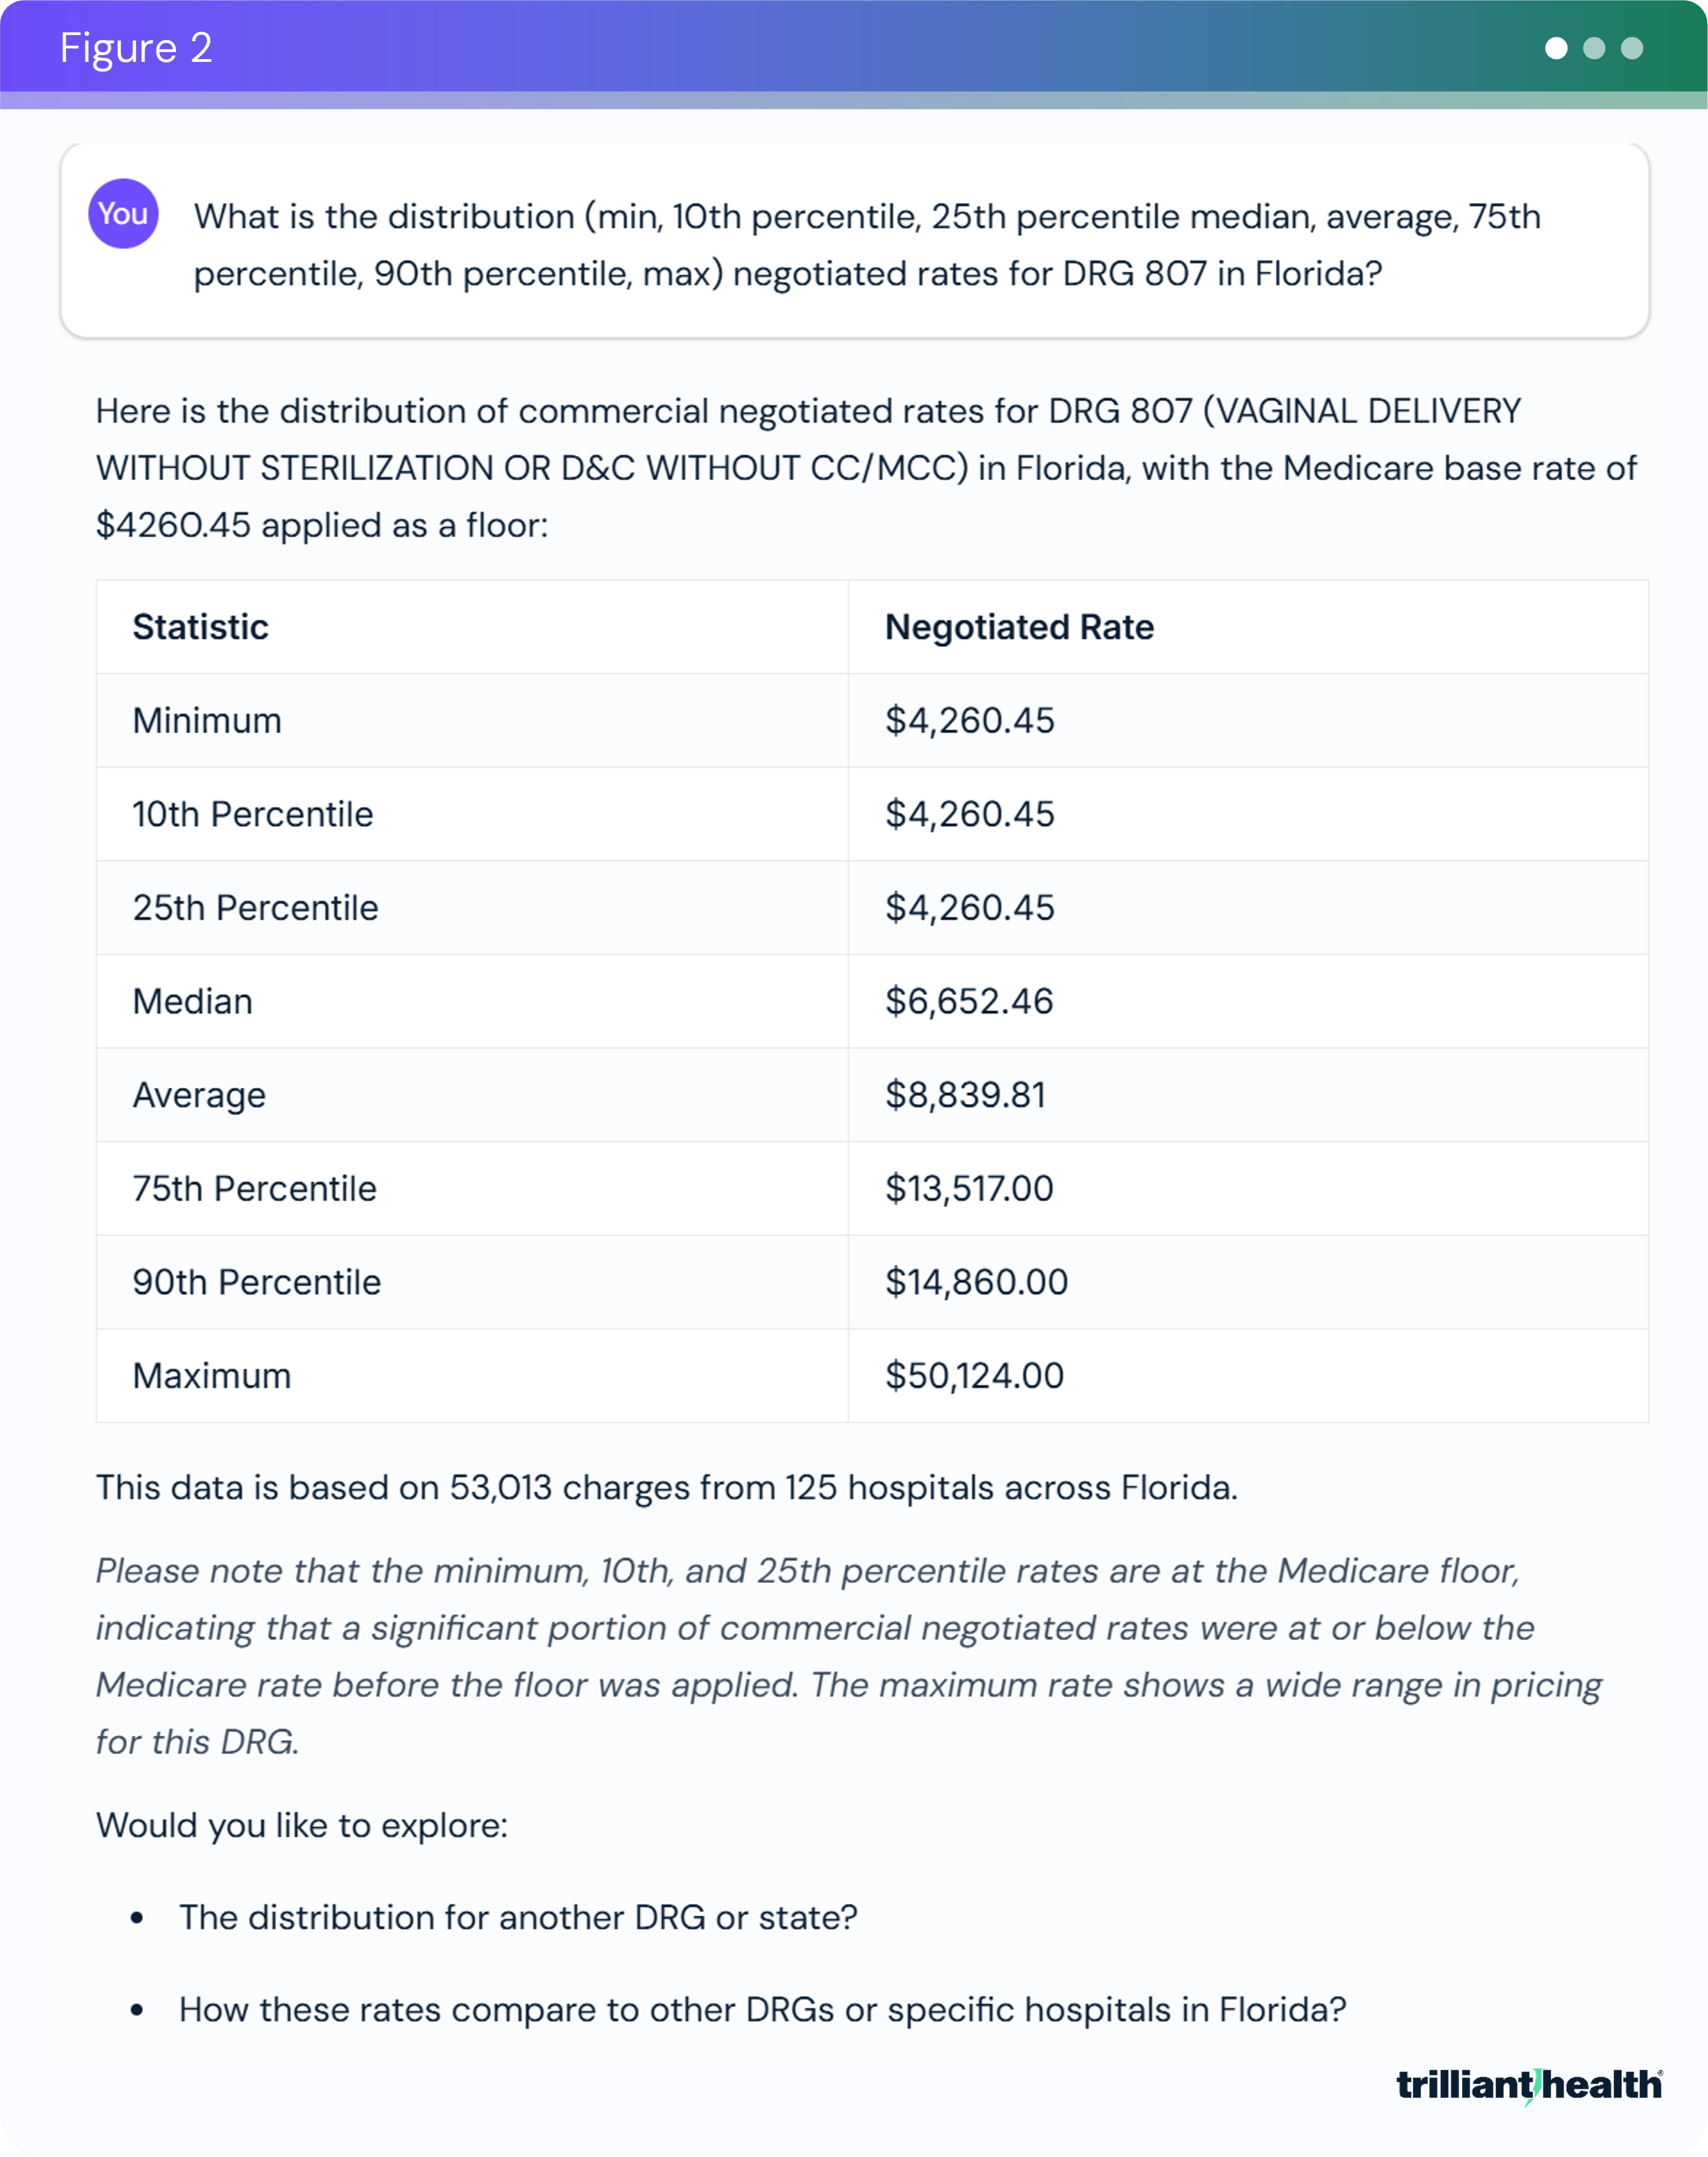This screenshot has width=1708, height=2157.
Task: Choose "The distribution for another DRG or state?" suggestion
Action: 518,1917
